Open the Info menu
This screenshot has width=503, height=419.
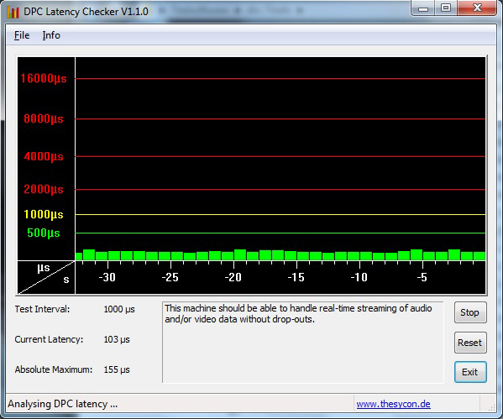coord(51,35)
